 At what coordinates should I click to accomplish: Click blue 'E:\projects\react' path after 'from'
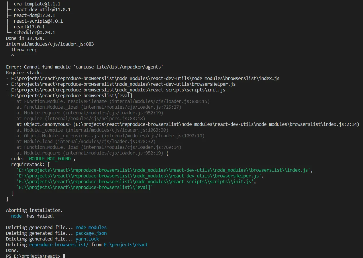[x=126, y=245]
